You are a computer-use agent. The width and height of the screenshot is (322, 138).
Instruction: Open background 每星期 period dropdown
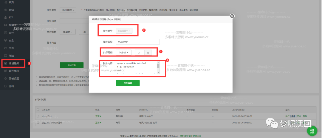coord(68,32)
